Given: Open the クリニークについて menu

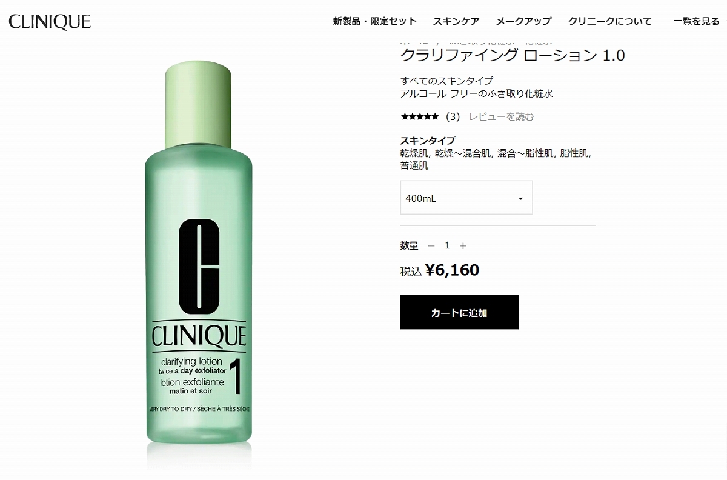Looking at the screenshot, I should pyautogui.click(x=610, y=21).
